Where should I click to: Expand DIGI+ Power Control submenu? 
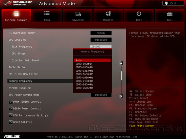(25, 108)
